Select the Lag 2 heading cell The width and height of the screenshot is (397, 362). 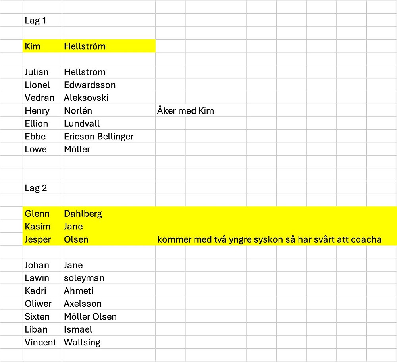coord(42,188)
